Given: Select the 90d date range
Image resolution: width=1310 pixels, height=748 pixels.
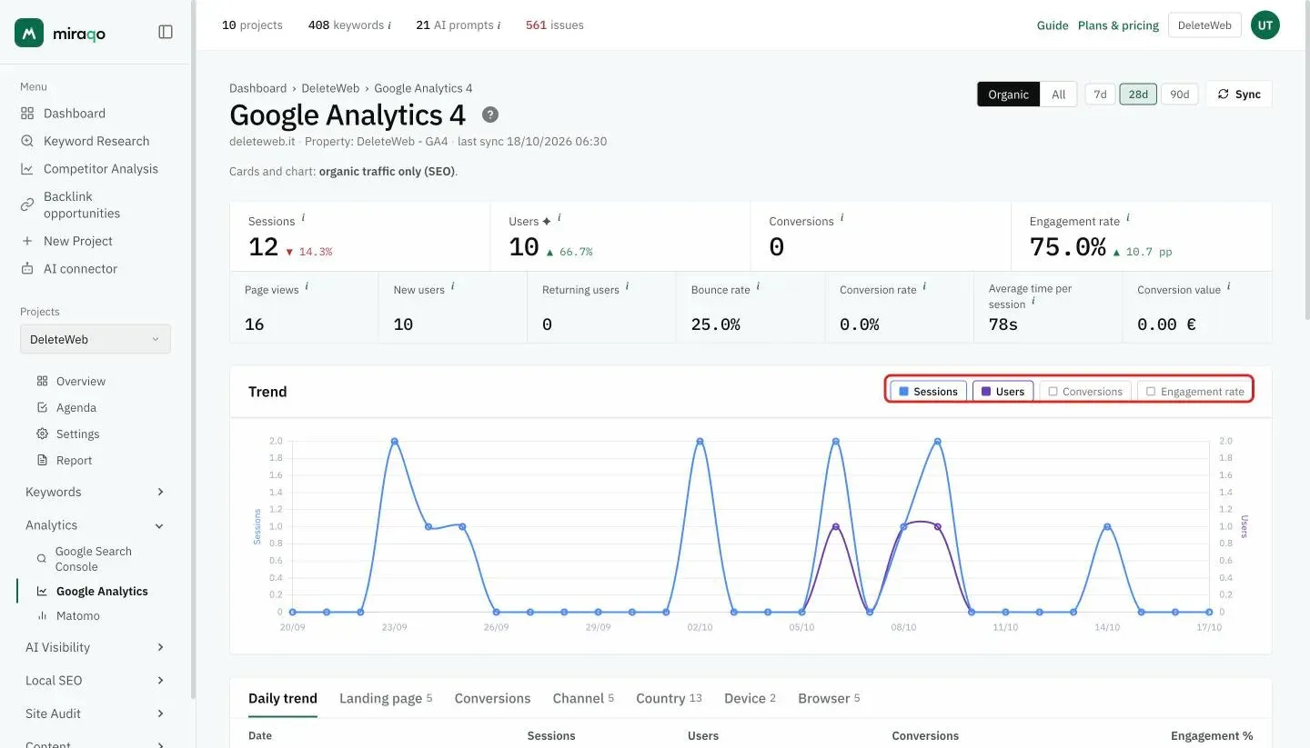Looking at the screenshot, I should [x=1179, y=95].
